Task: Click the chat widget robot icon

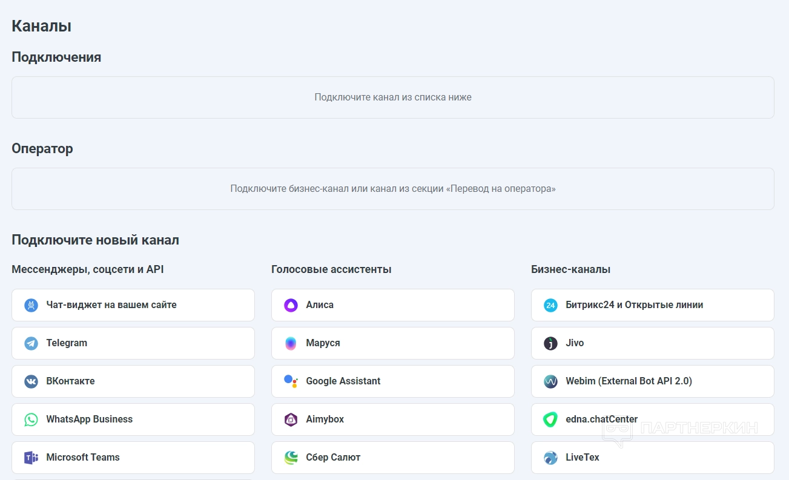Action: pos(31,305)
